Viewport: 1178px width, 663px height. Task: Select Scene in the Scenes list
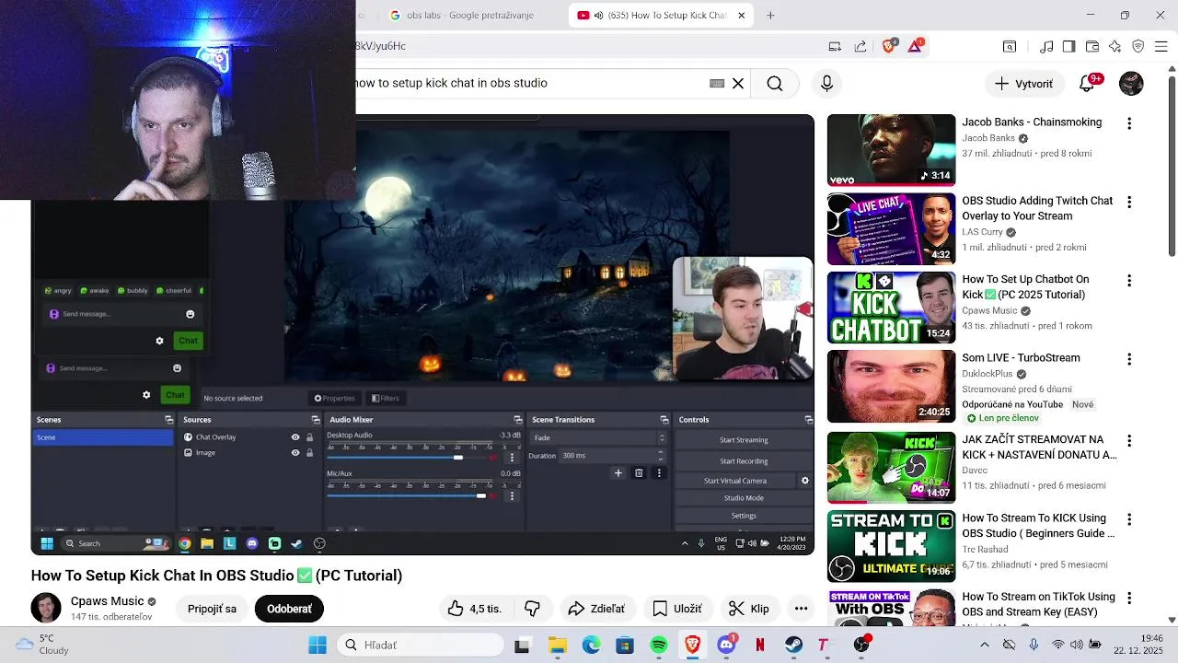(x=103, y=437)
